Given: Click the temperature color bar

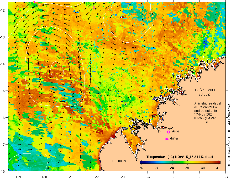Looking at the screenshot, I should [x=180, y=162].
